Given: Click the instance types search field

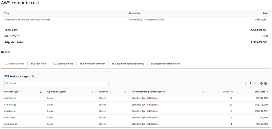Looking at the screenshot, I should pos(56,84).
